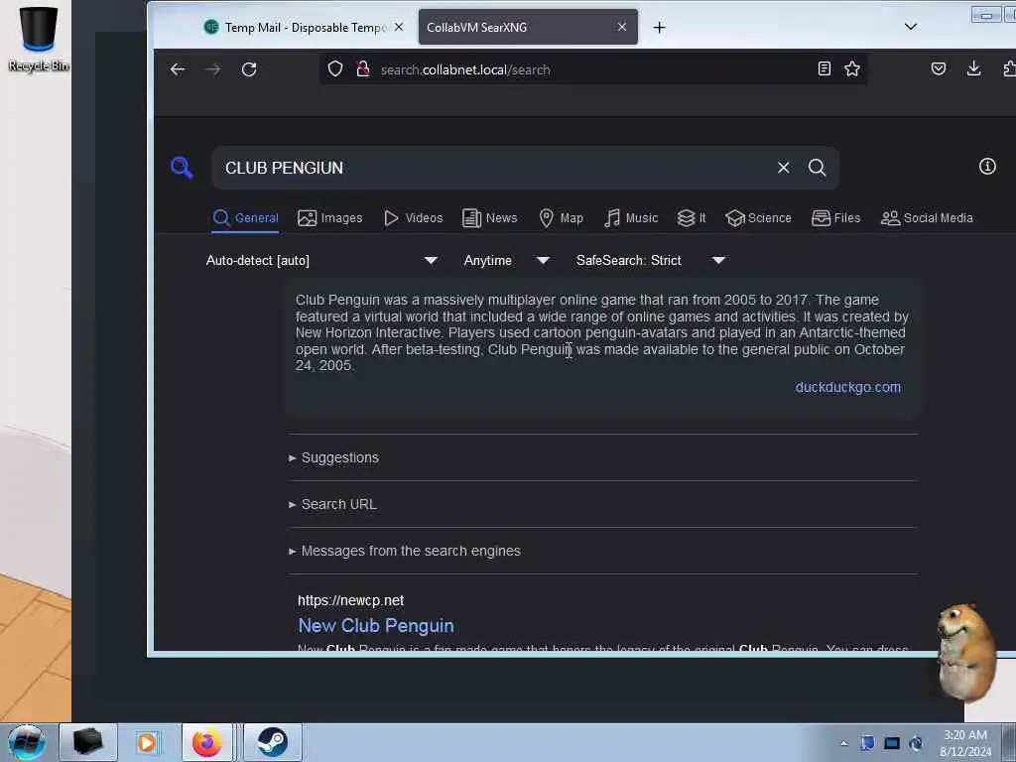1016x762 pixels.
Task: Expand the Search URL section
Action: [x=332, y=504]
